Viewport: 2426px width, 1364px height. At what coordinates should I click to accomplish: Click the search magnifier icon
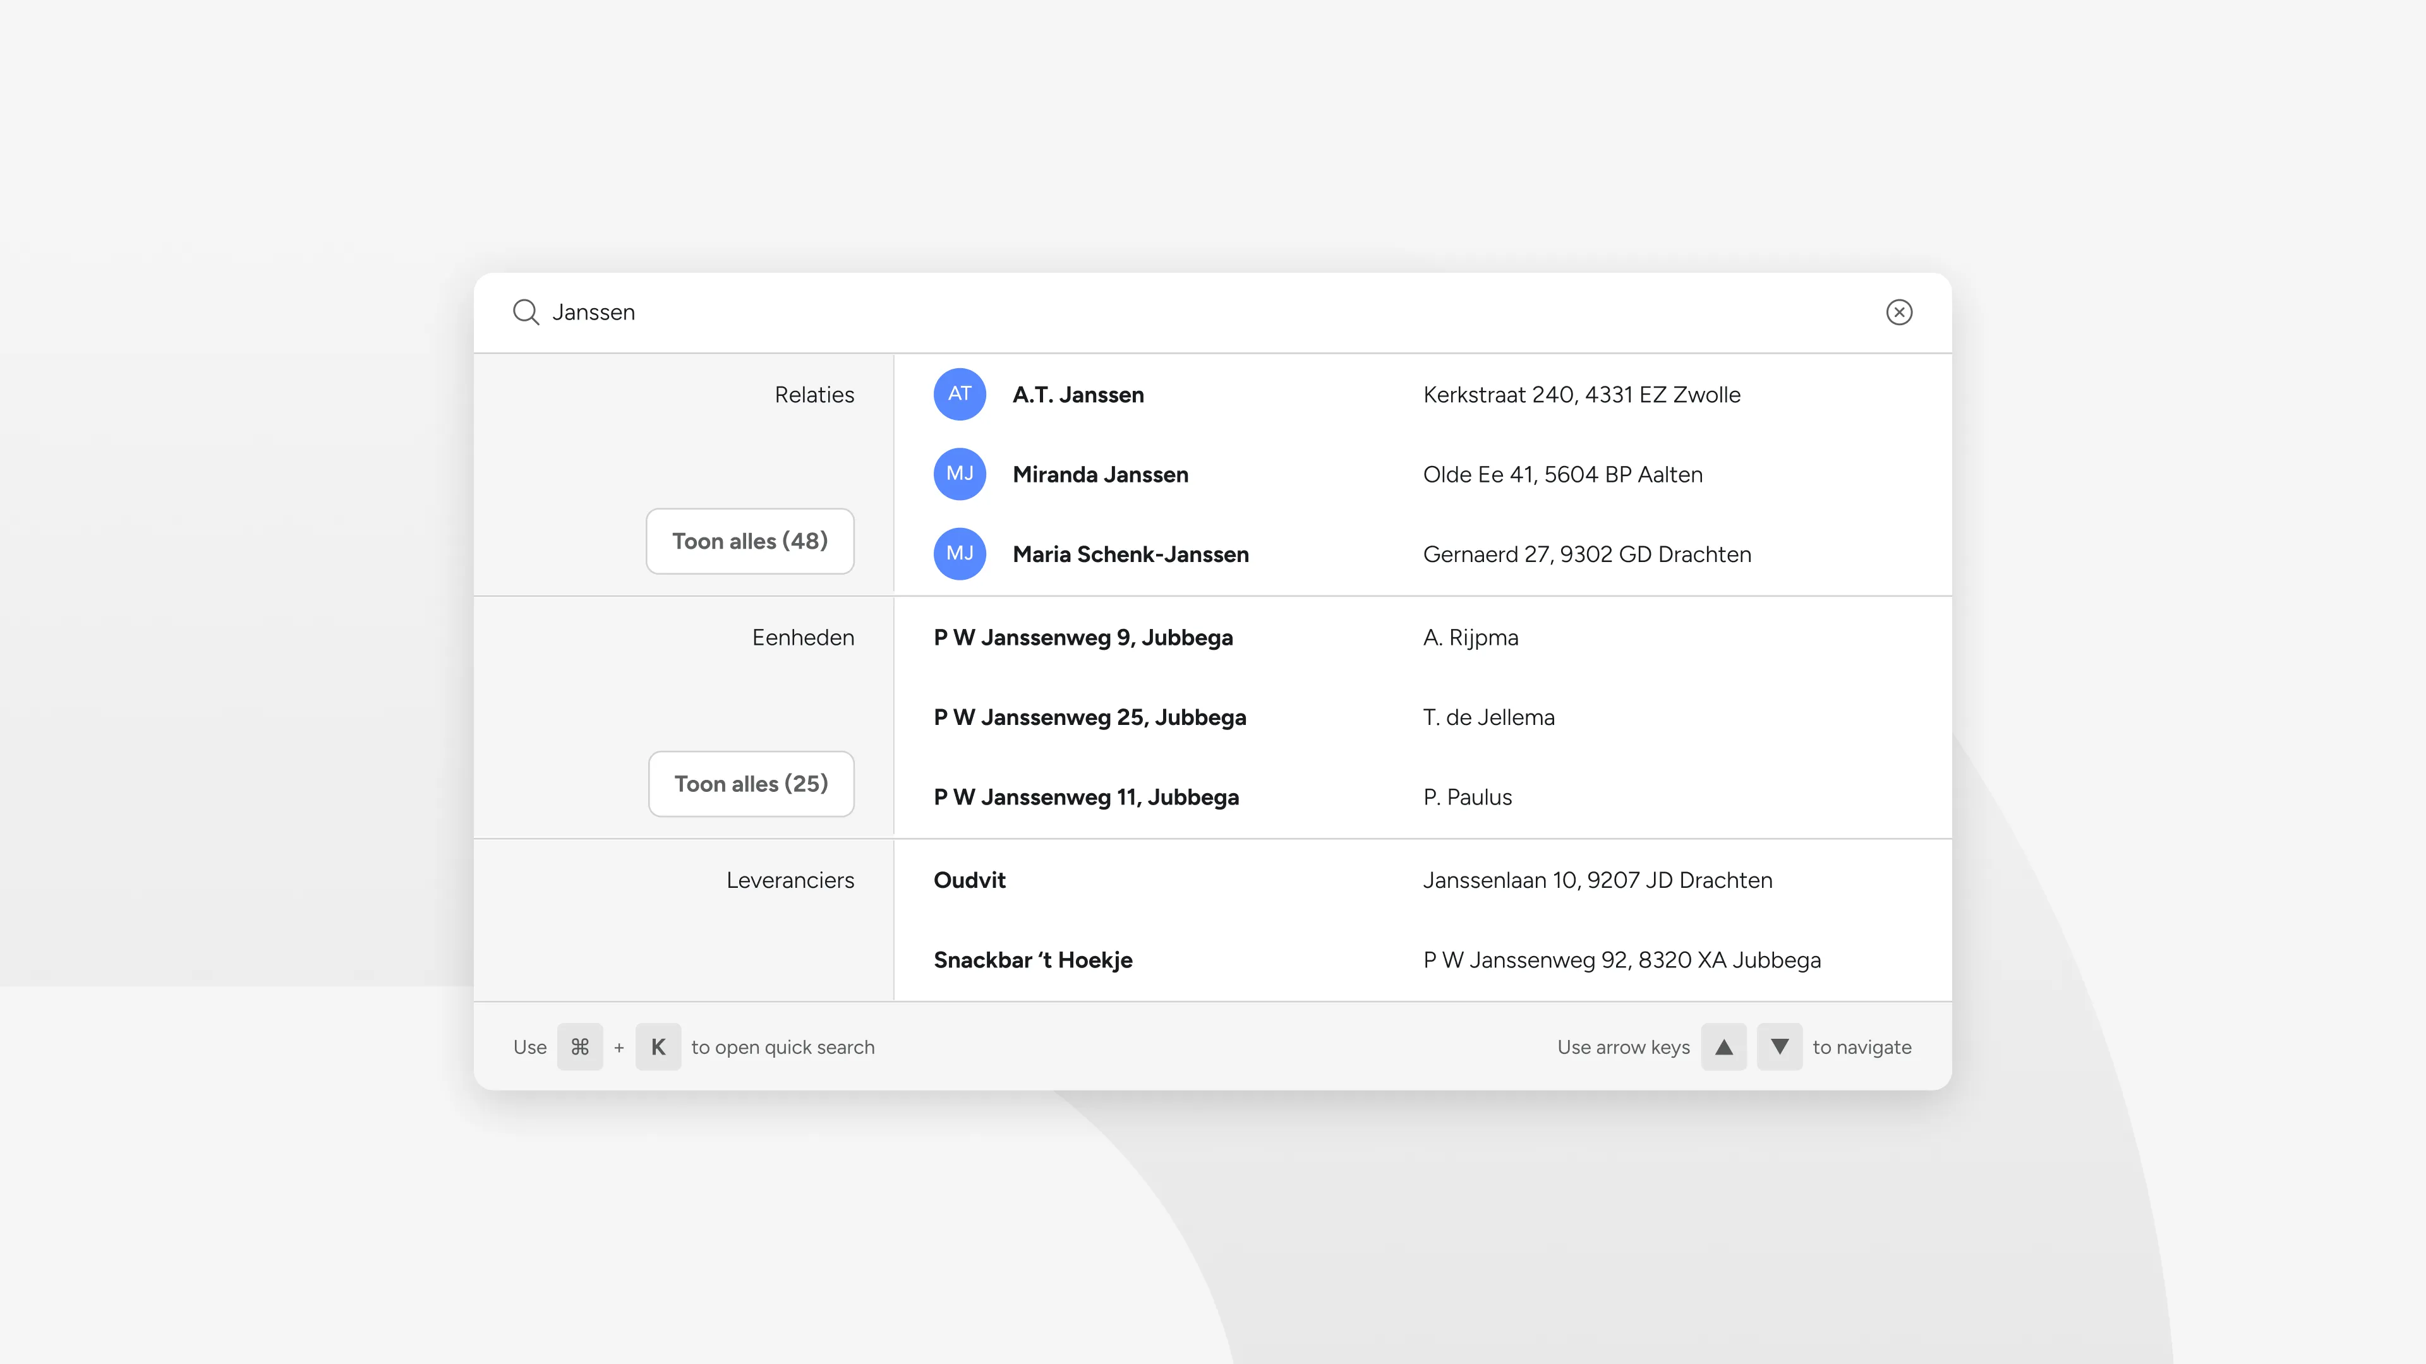point(526,311)
